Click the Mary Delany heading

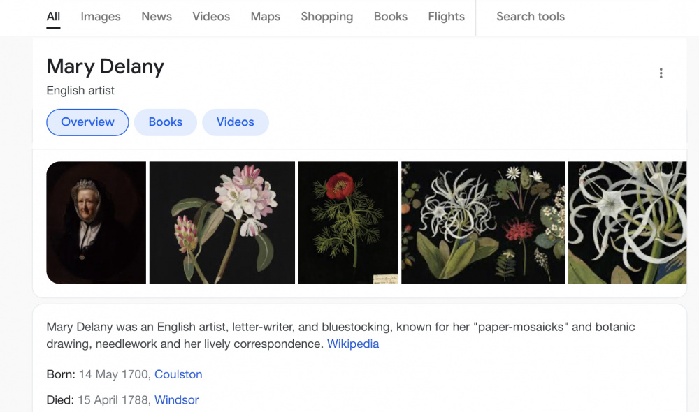coord(106,66)
